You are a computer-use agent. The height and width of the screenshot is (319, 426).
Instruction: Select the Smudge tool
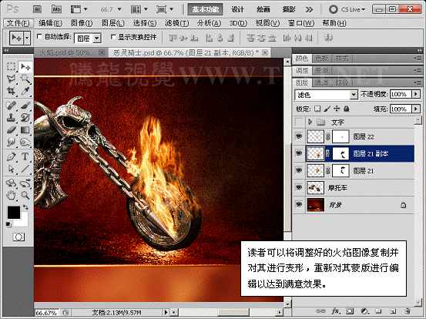tap(11, 142)
